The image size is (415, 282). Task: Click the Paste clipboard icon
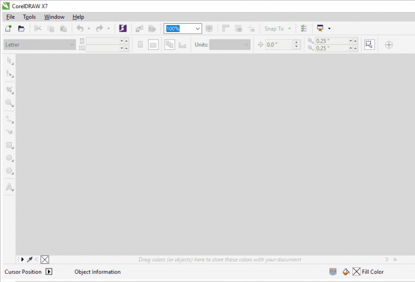coord(64,29)
